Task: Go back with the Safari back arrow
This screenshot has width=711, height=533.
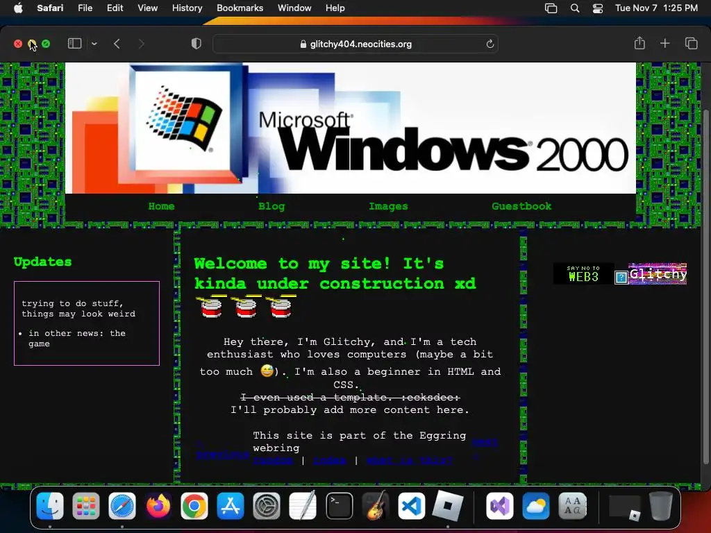Action: 117,44
